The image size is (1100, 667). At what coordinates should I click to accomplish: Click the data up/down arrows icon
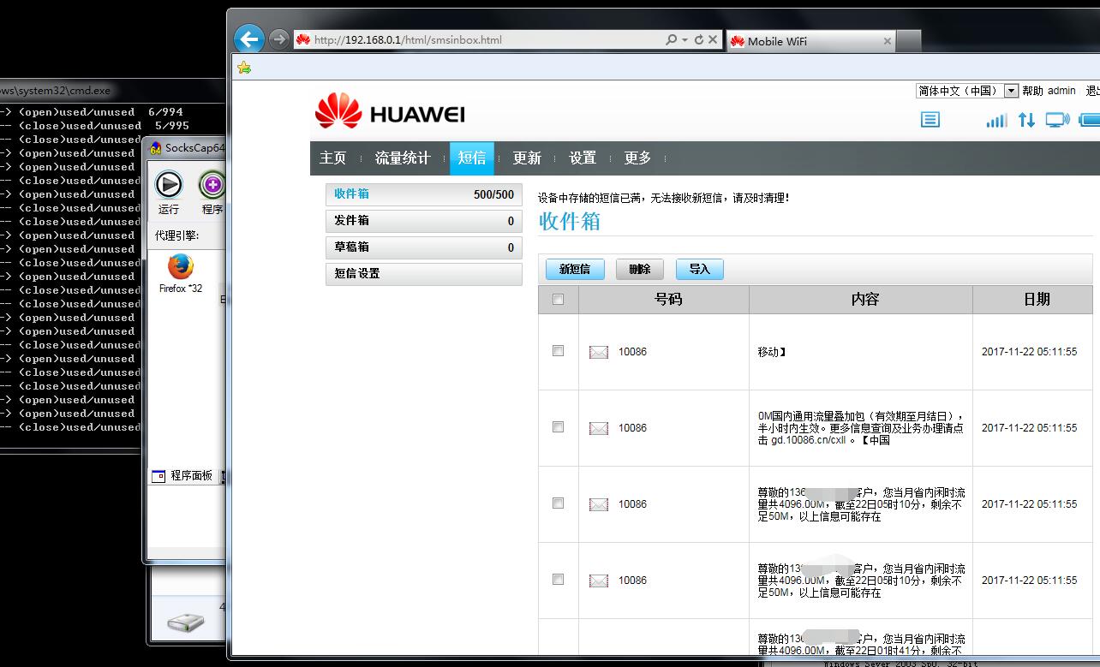[1026, 120]
